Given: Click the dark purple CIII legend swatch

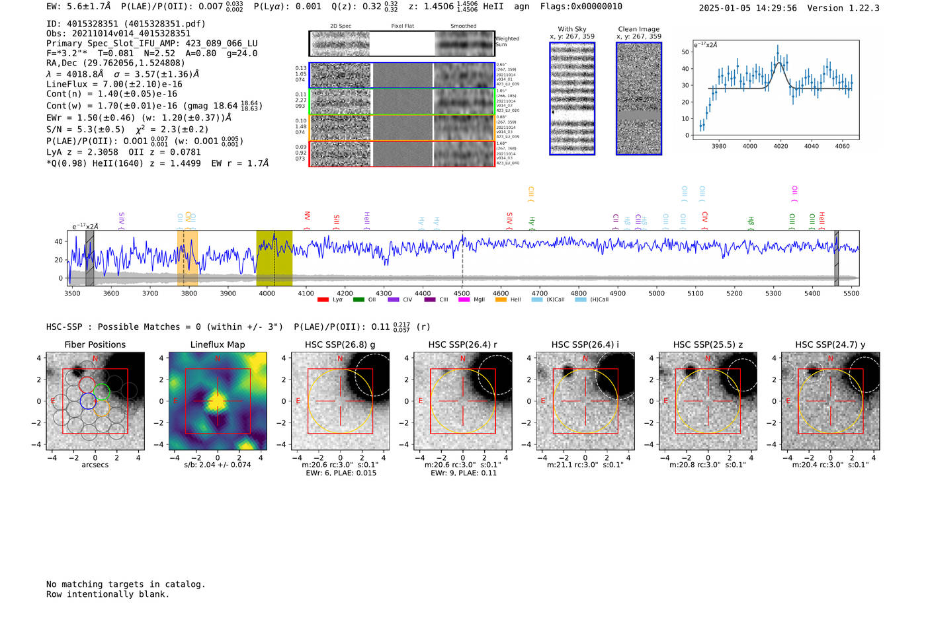Looking at the screenshot, I should tap(430, 300).
